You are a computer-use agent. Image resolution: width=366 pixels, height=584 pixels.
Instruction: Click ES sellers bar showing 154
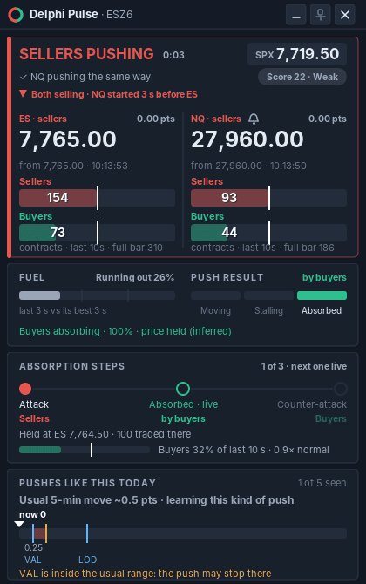click(x=98, y=198)
